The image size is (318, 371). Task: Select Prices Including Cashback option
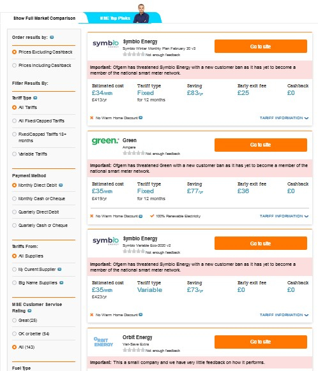[42, 65]
